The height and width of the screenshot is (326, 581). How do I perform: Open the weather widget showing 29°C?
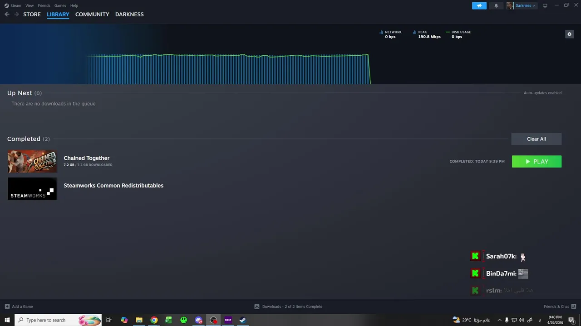tap(471, 320)
